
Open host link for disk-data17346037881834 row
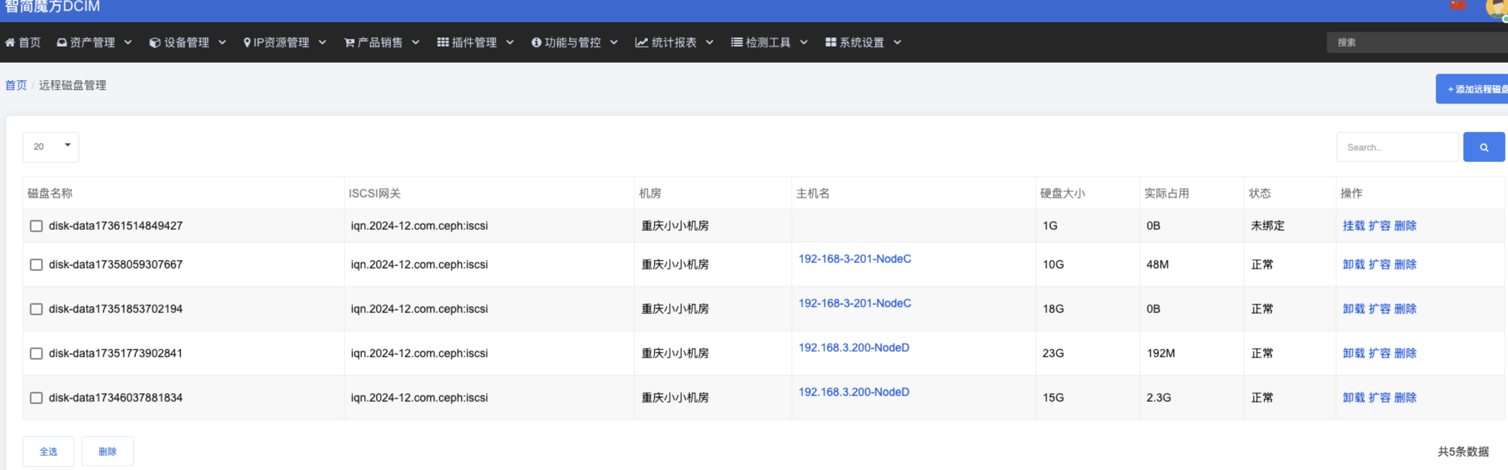854,392
